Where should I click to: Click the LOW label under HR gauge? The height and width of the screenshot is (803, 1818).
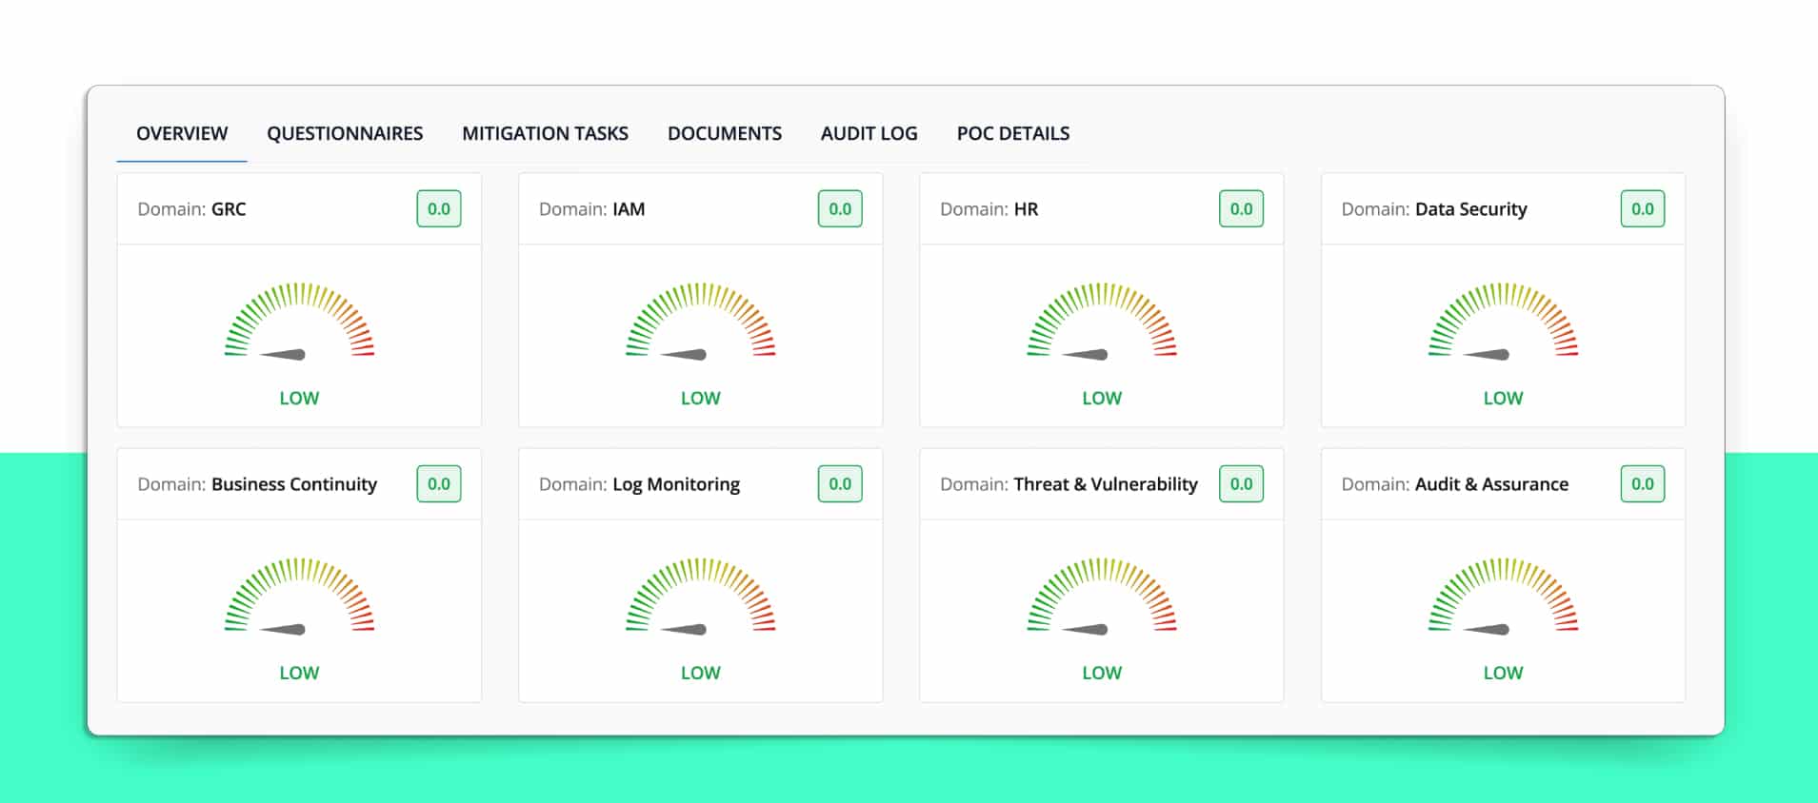pos(1102,399)
